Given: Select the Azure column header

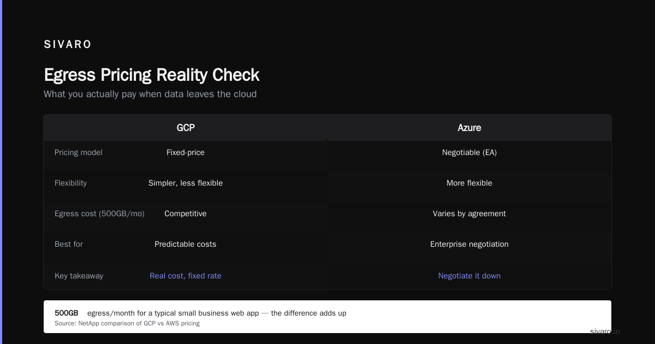Looking at the screenshot, I should click(x=469, y=128).
